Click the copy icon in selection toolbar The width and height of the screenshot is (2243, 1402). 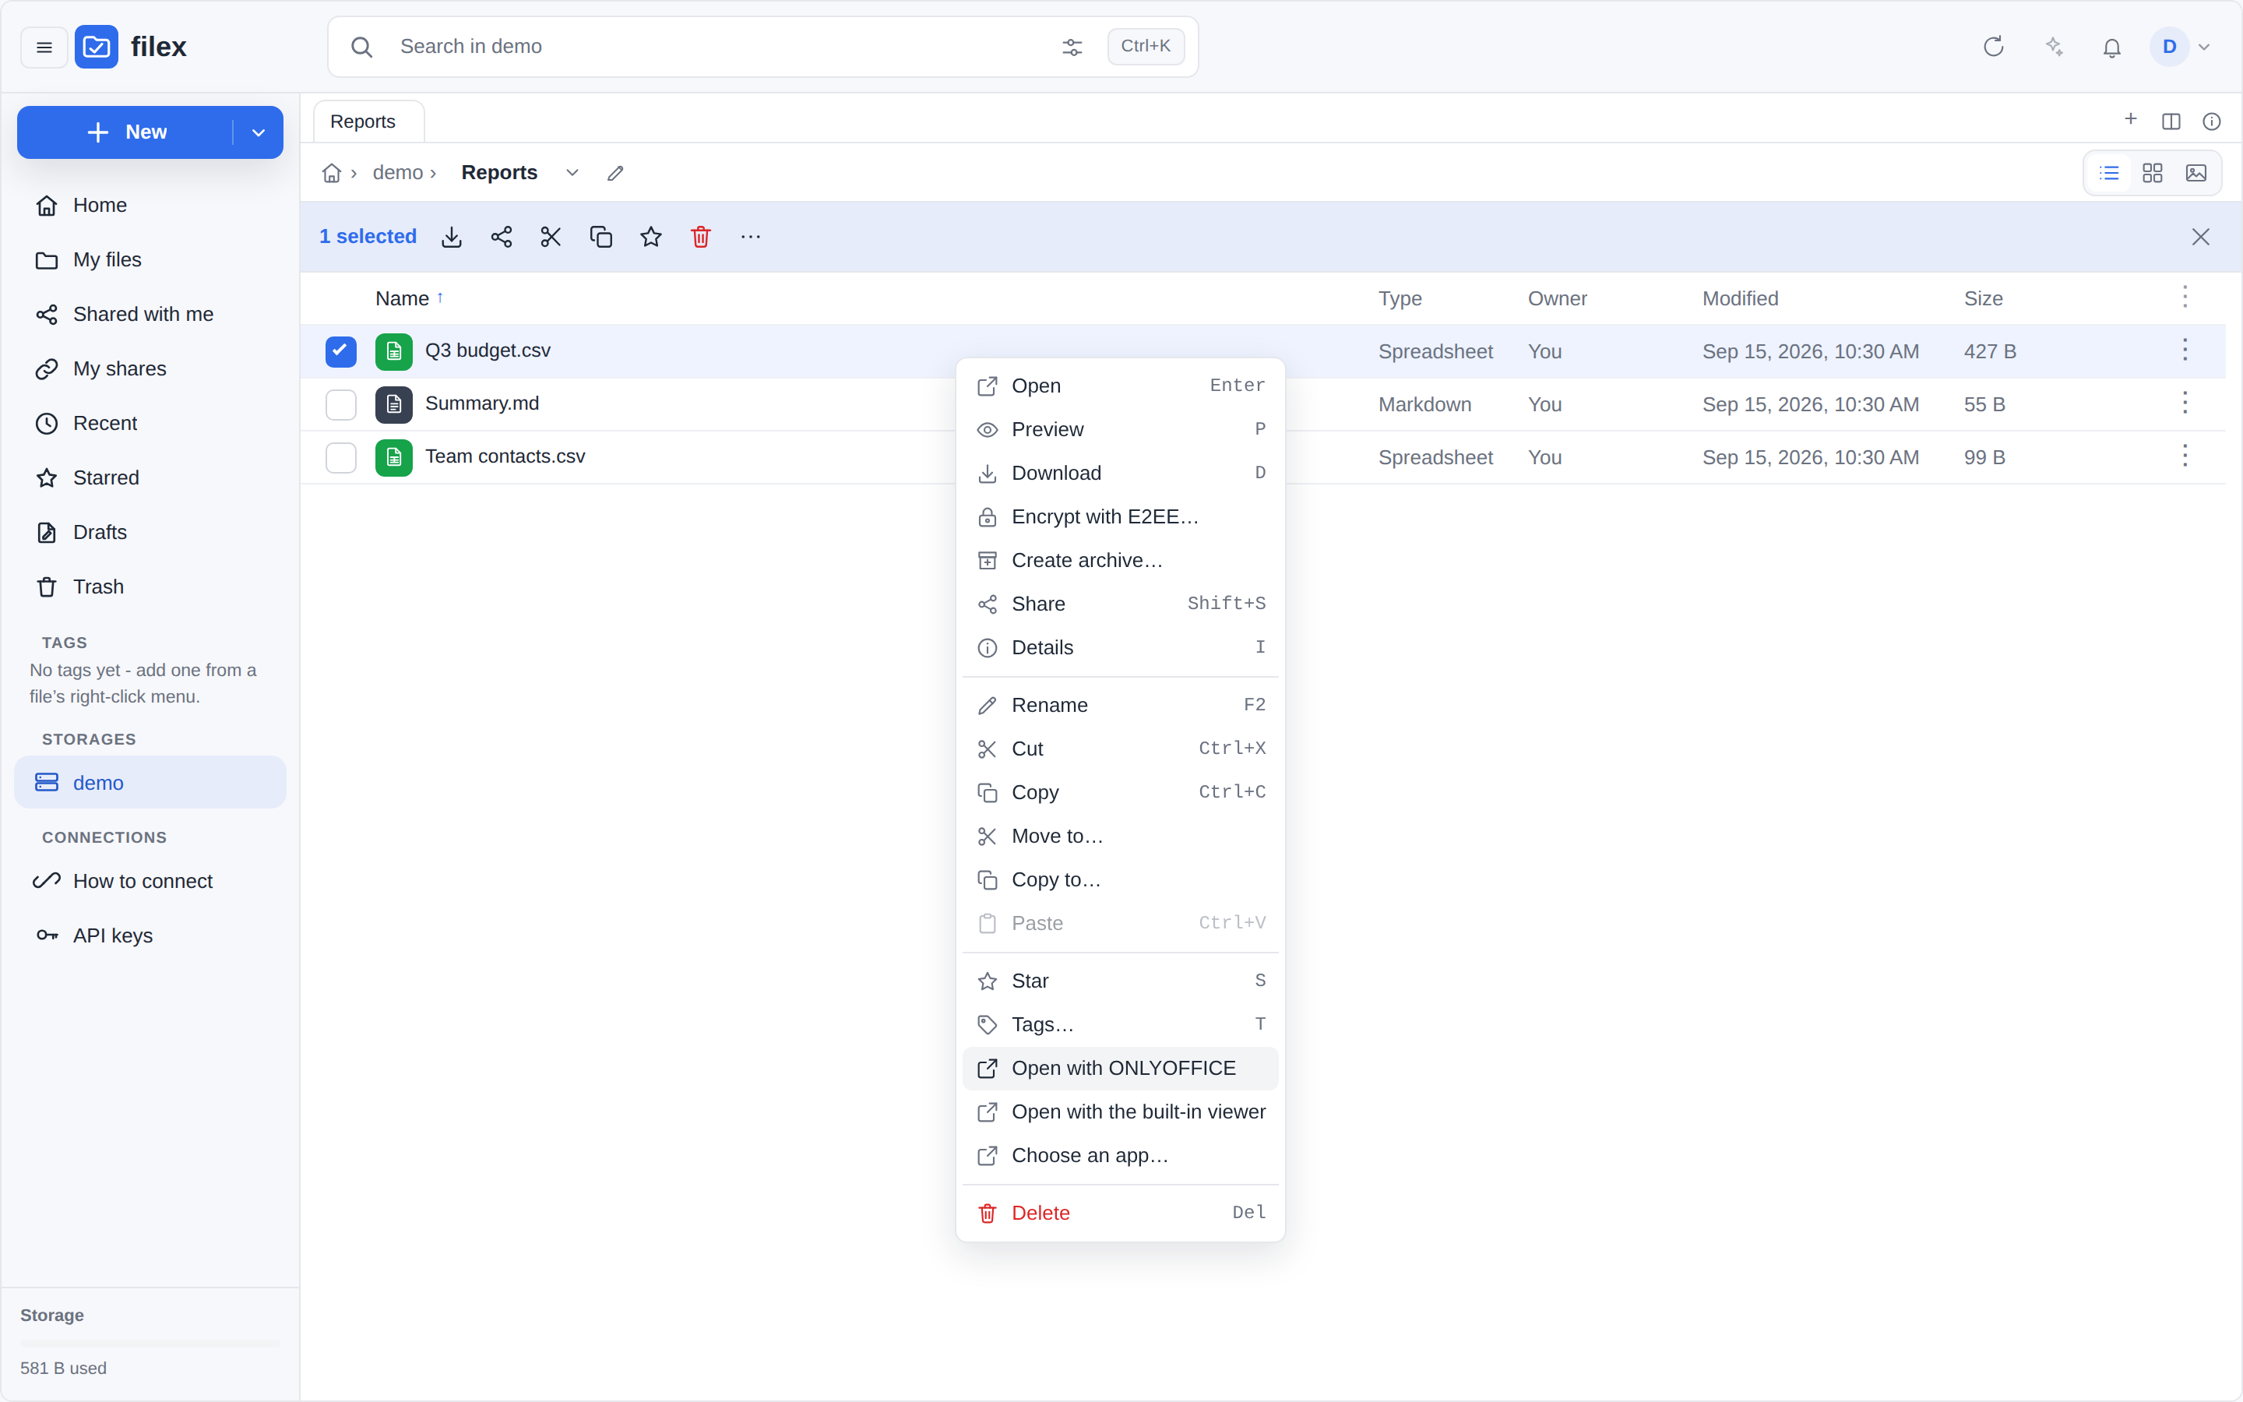[601, 238]
